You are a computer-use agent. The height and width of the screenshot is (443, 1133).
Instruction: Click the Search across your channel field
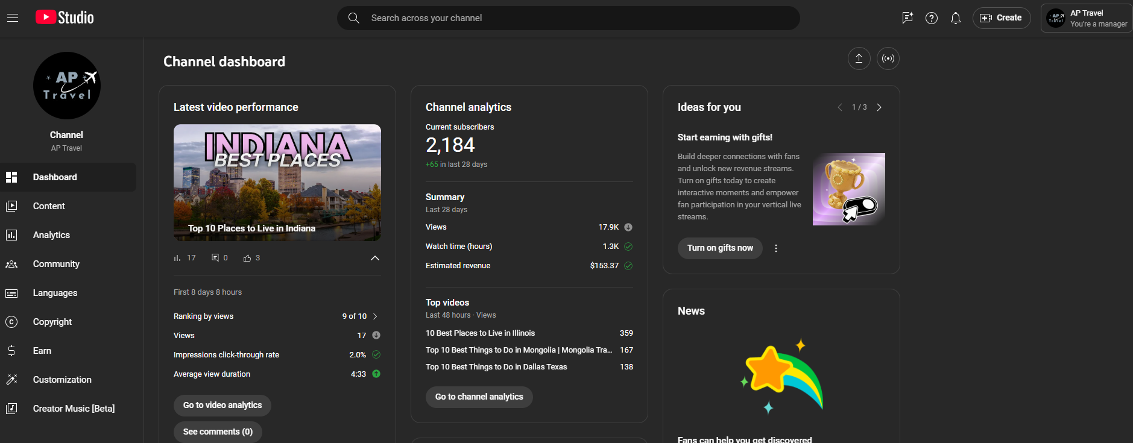(569, 18)
